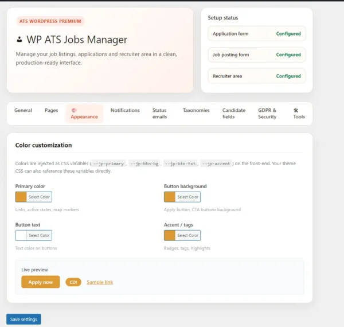The height and width of the screenshot is (327, 344).
Task: Click the Color customization heading
Action: point(44,145)
